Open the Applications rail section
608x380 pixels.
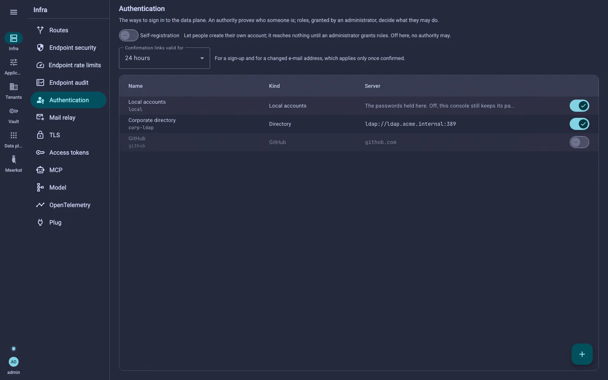[14, 66]
